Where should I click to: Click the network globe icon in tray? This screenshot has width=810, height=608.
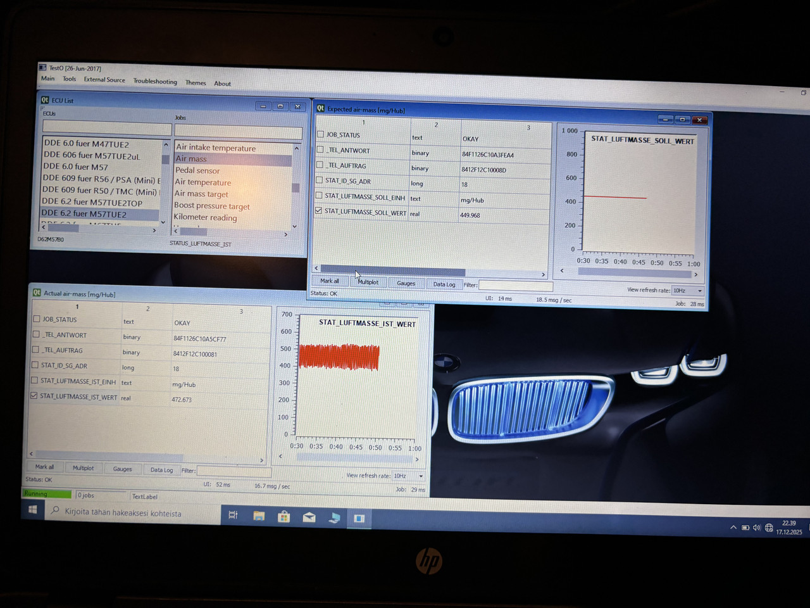(769, 528)
